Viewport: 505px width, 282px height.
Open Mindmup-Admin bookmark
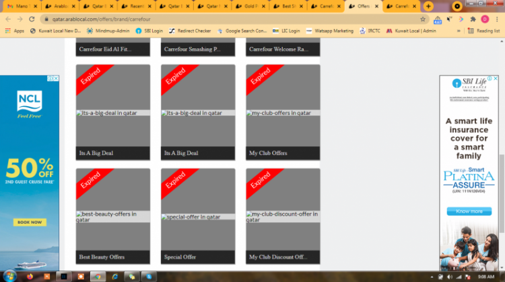108,31
